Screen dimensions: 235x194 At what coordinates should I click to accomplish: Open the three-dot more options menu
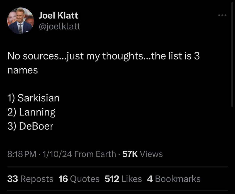click(222, 16)
